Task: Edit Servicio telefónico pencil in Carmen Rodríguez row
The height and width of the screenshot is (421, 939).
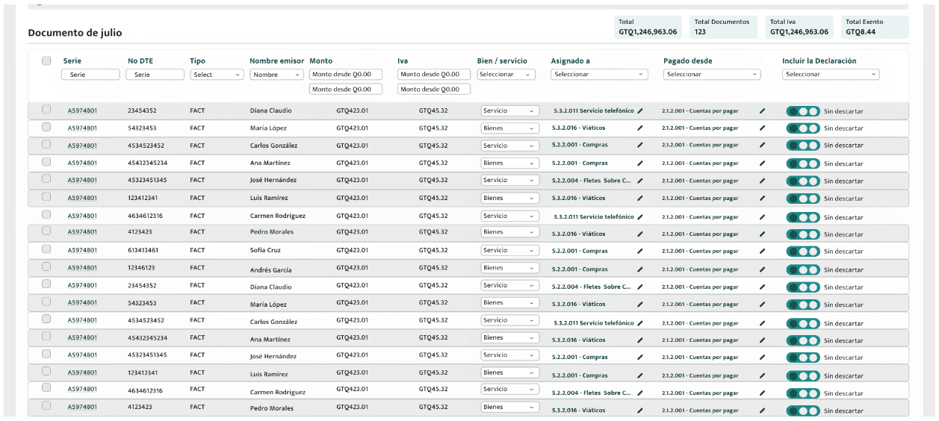Action: click(639, 216)
